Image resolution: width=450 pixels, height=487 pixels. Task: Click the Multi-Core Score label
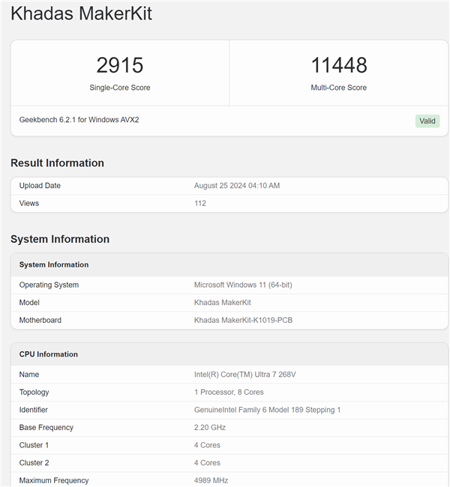339,88
